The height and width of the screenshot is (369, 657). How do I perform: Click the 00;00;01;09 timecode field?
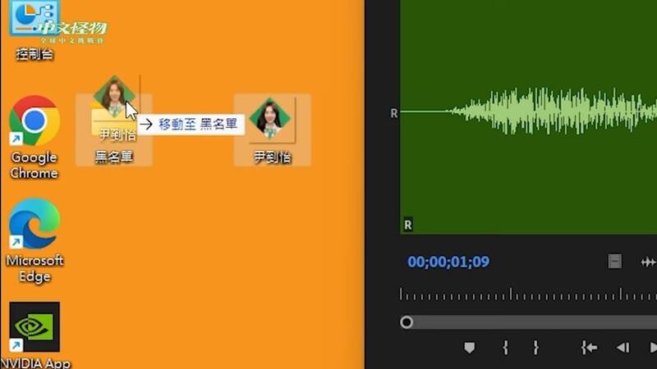[448, 262]
